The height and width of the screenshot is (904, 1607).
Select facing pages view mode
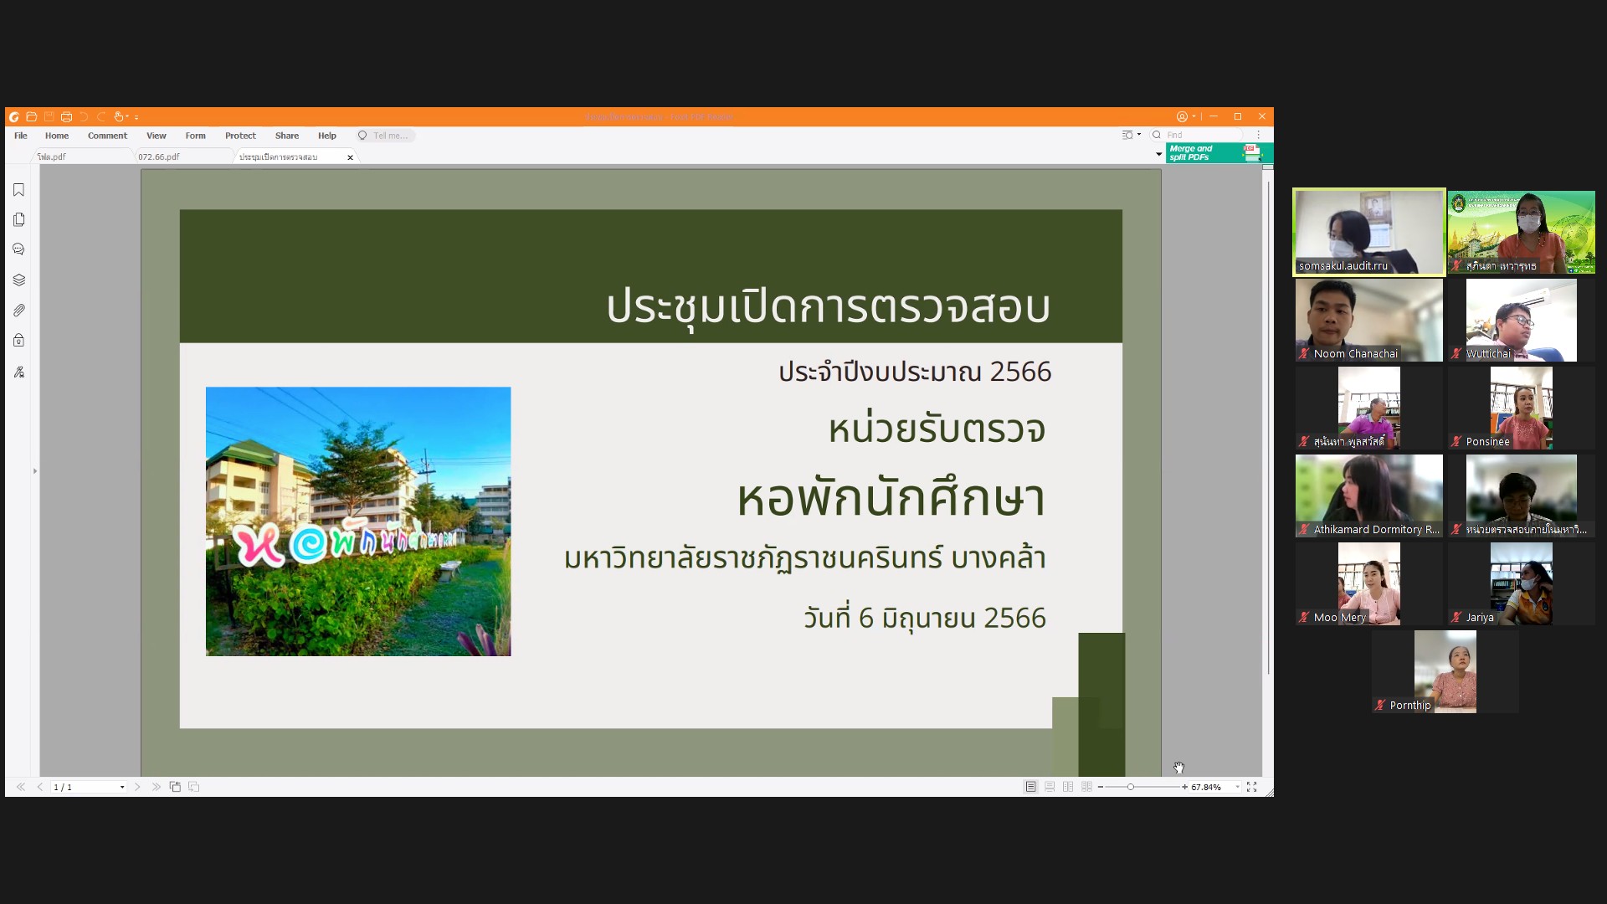(1068, 787)
